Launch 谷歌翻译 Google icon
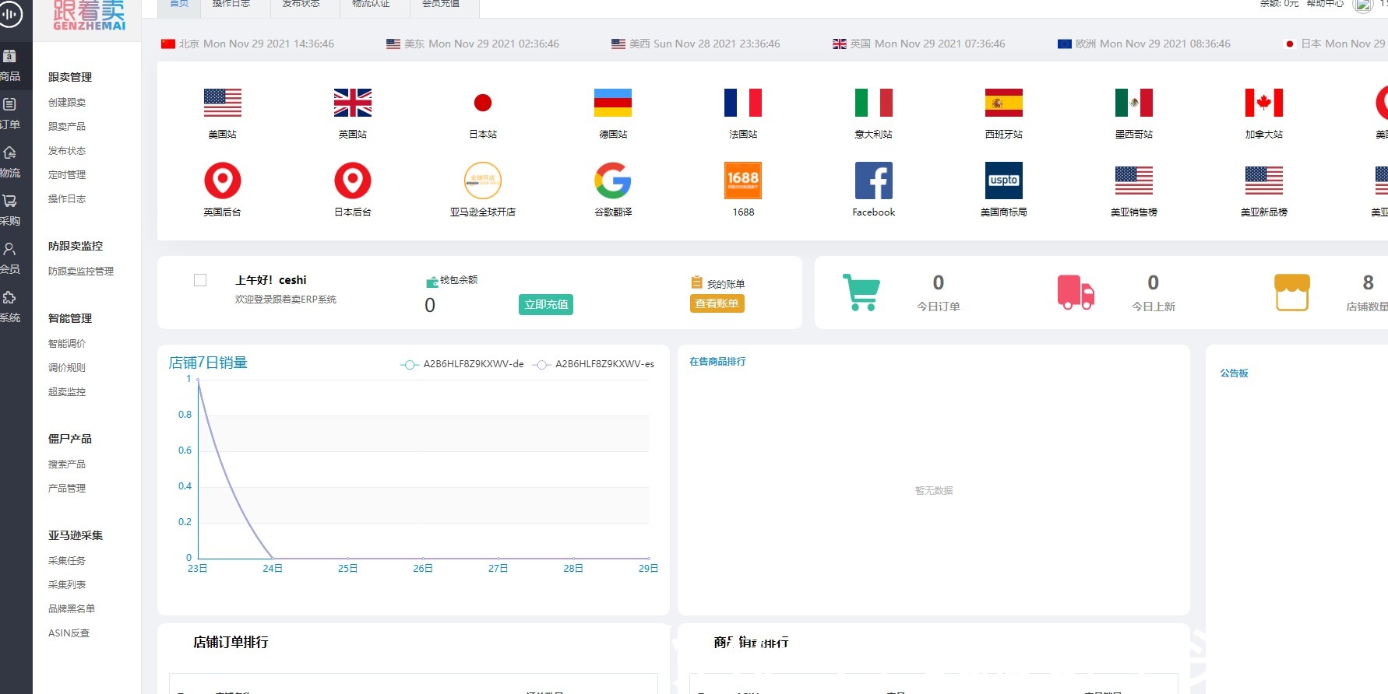The height and width of the screenshot is (694, 1388). pyautogui.click(x=613, y=181)
